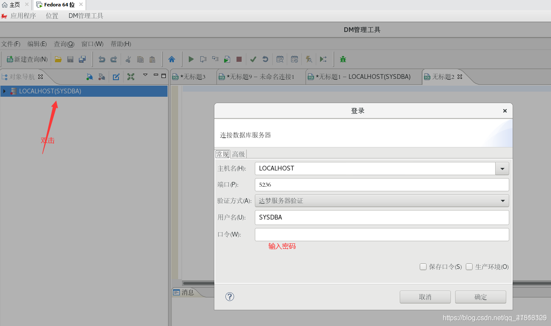Close the 对象导航 tab with its X
The width and height of the screenshot is (551, 326).
pos(40,77)
